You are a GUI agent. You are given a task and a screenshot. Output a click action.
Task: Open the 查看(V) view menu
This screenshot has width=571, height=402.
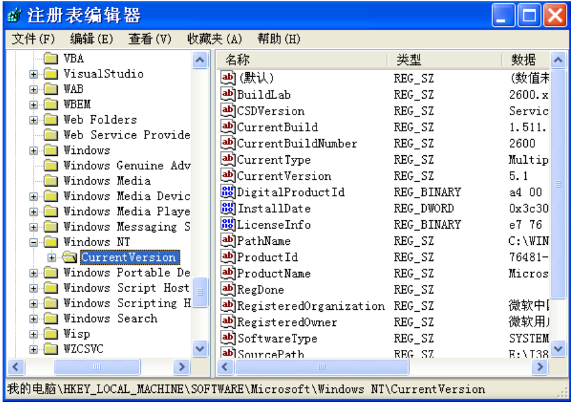pyautogui.click(x=150, y=39)
